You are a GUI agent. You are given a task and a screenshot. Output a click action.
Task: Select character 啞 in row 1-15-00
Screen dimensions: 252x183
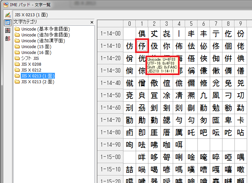[x=228, y=157]
